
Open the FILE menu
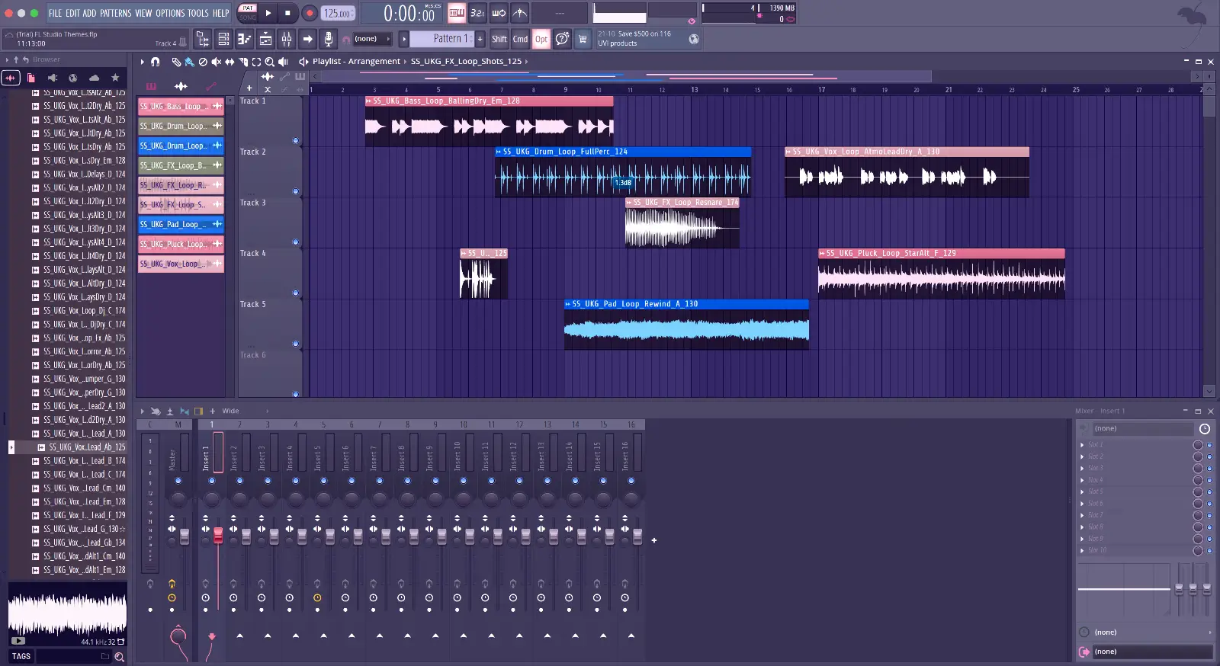55,13
